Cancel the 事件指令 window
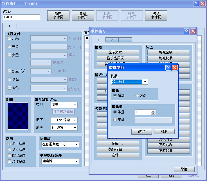This screenshot has width=207, height=181. pos(184,169)
